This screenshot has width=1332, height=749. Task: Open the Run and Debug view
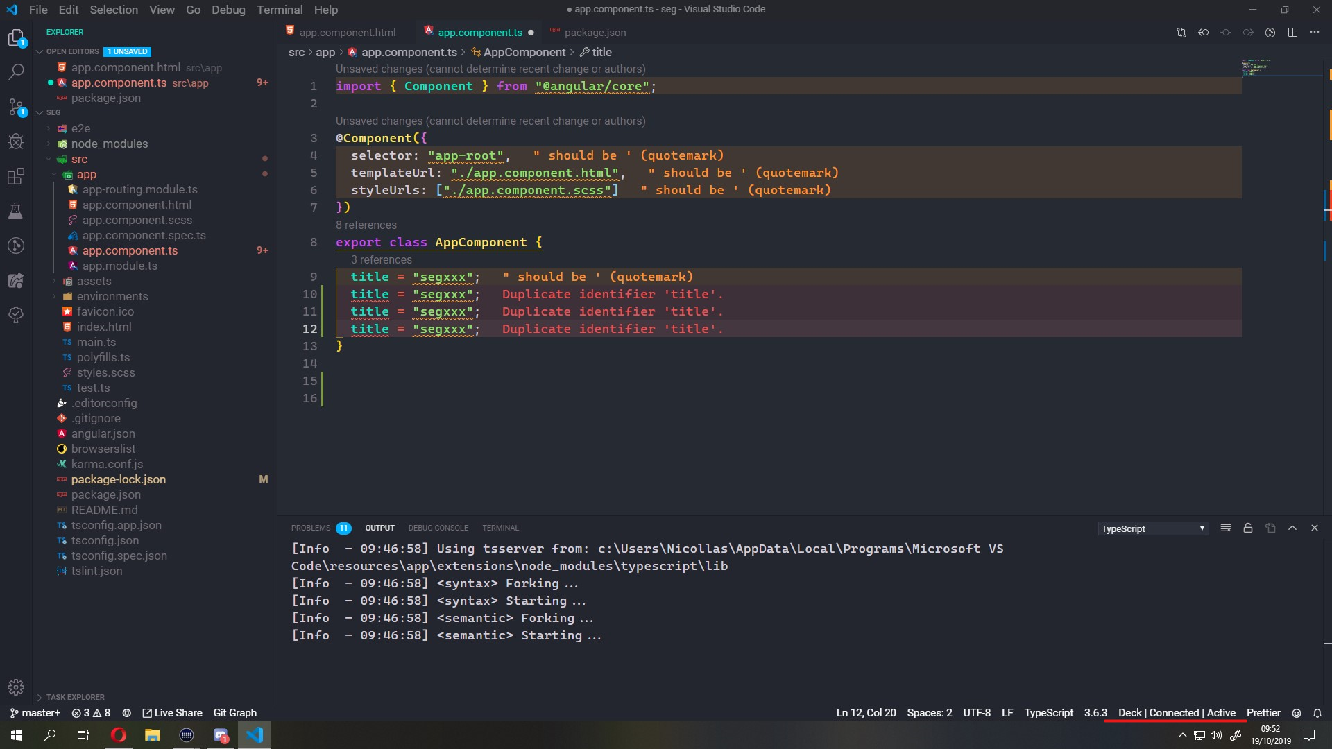[15, 142]
